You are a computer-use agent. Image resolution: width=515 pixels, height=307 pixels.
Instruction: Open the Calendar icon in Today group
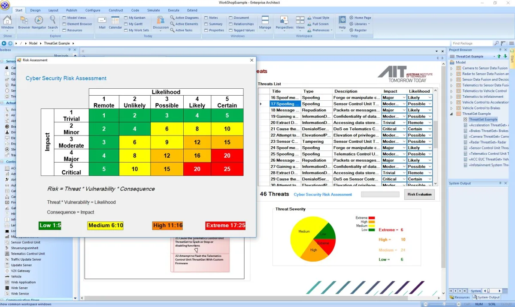point(115,21)
